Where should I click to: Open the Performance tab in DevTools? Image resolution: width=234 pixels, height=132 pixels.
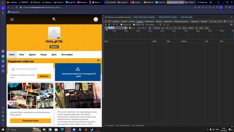(x=149, y=22)
